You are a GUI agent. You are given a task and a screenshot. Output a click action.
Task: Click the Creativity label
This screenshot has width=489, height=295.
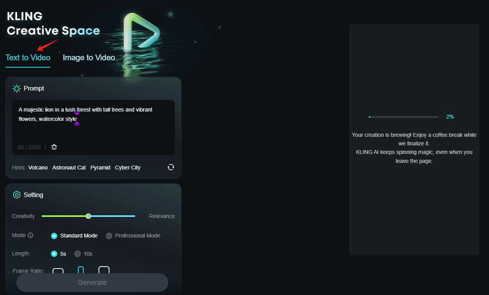(x=23, y=216)
